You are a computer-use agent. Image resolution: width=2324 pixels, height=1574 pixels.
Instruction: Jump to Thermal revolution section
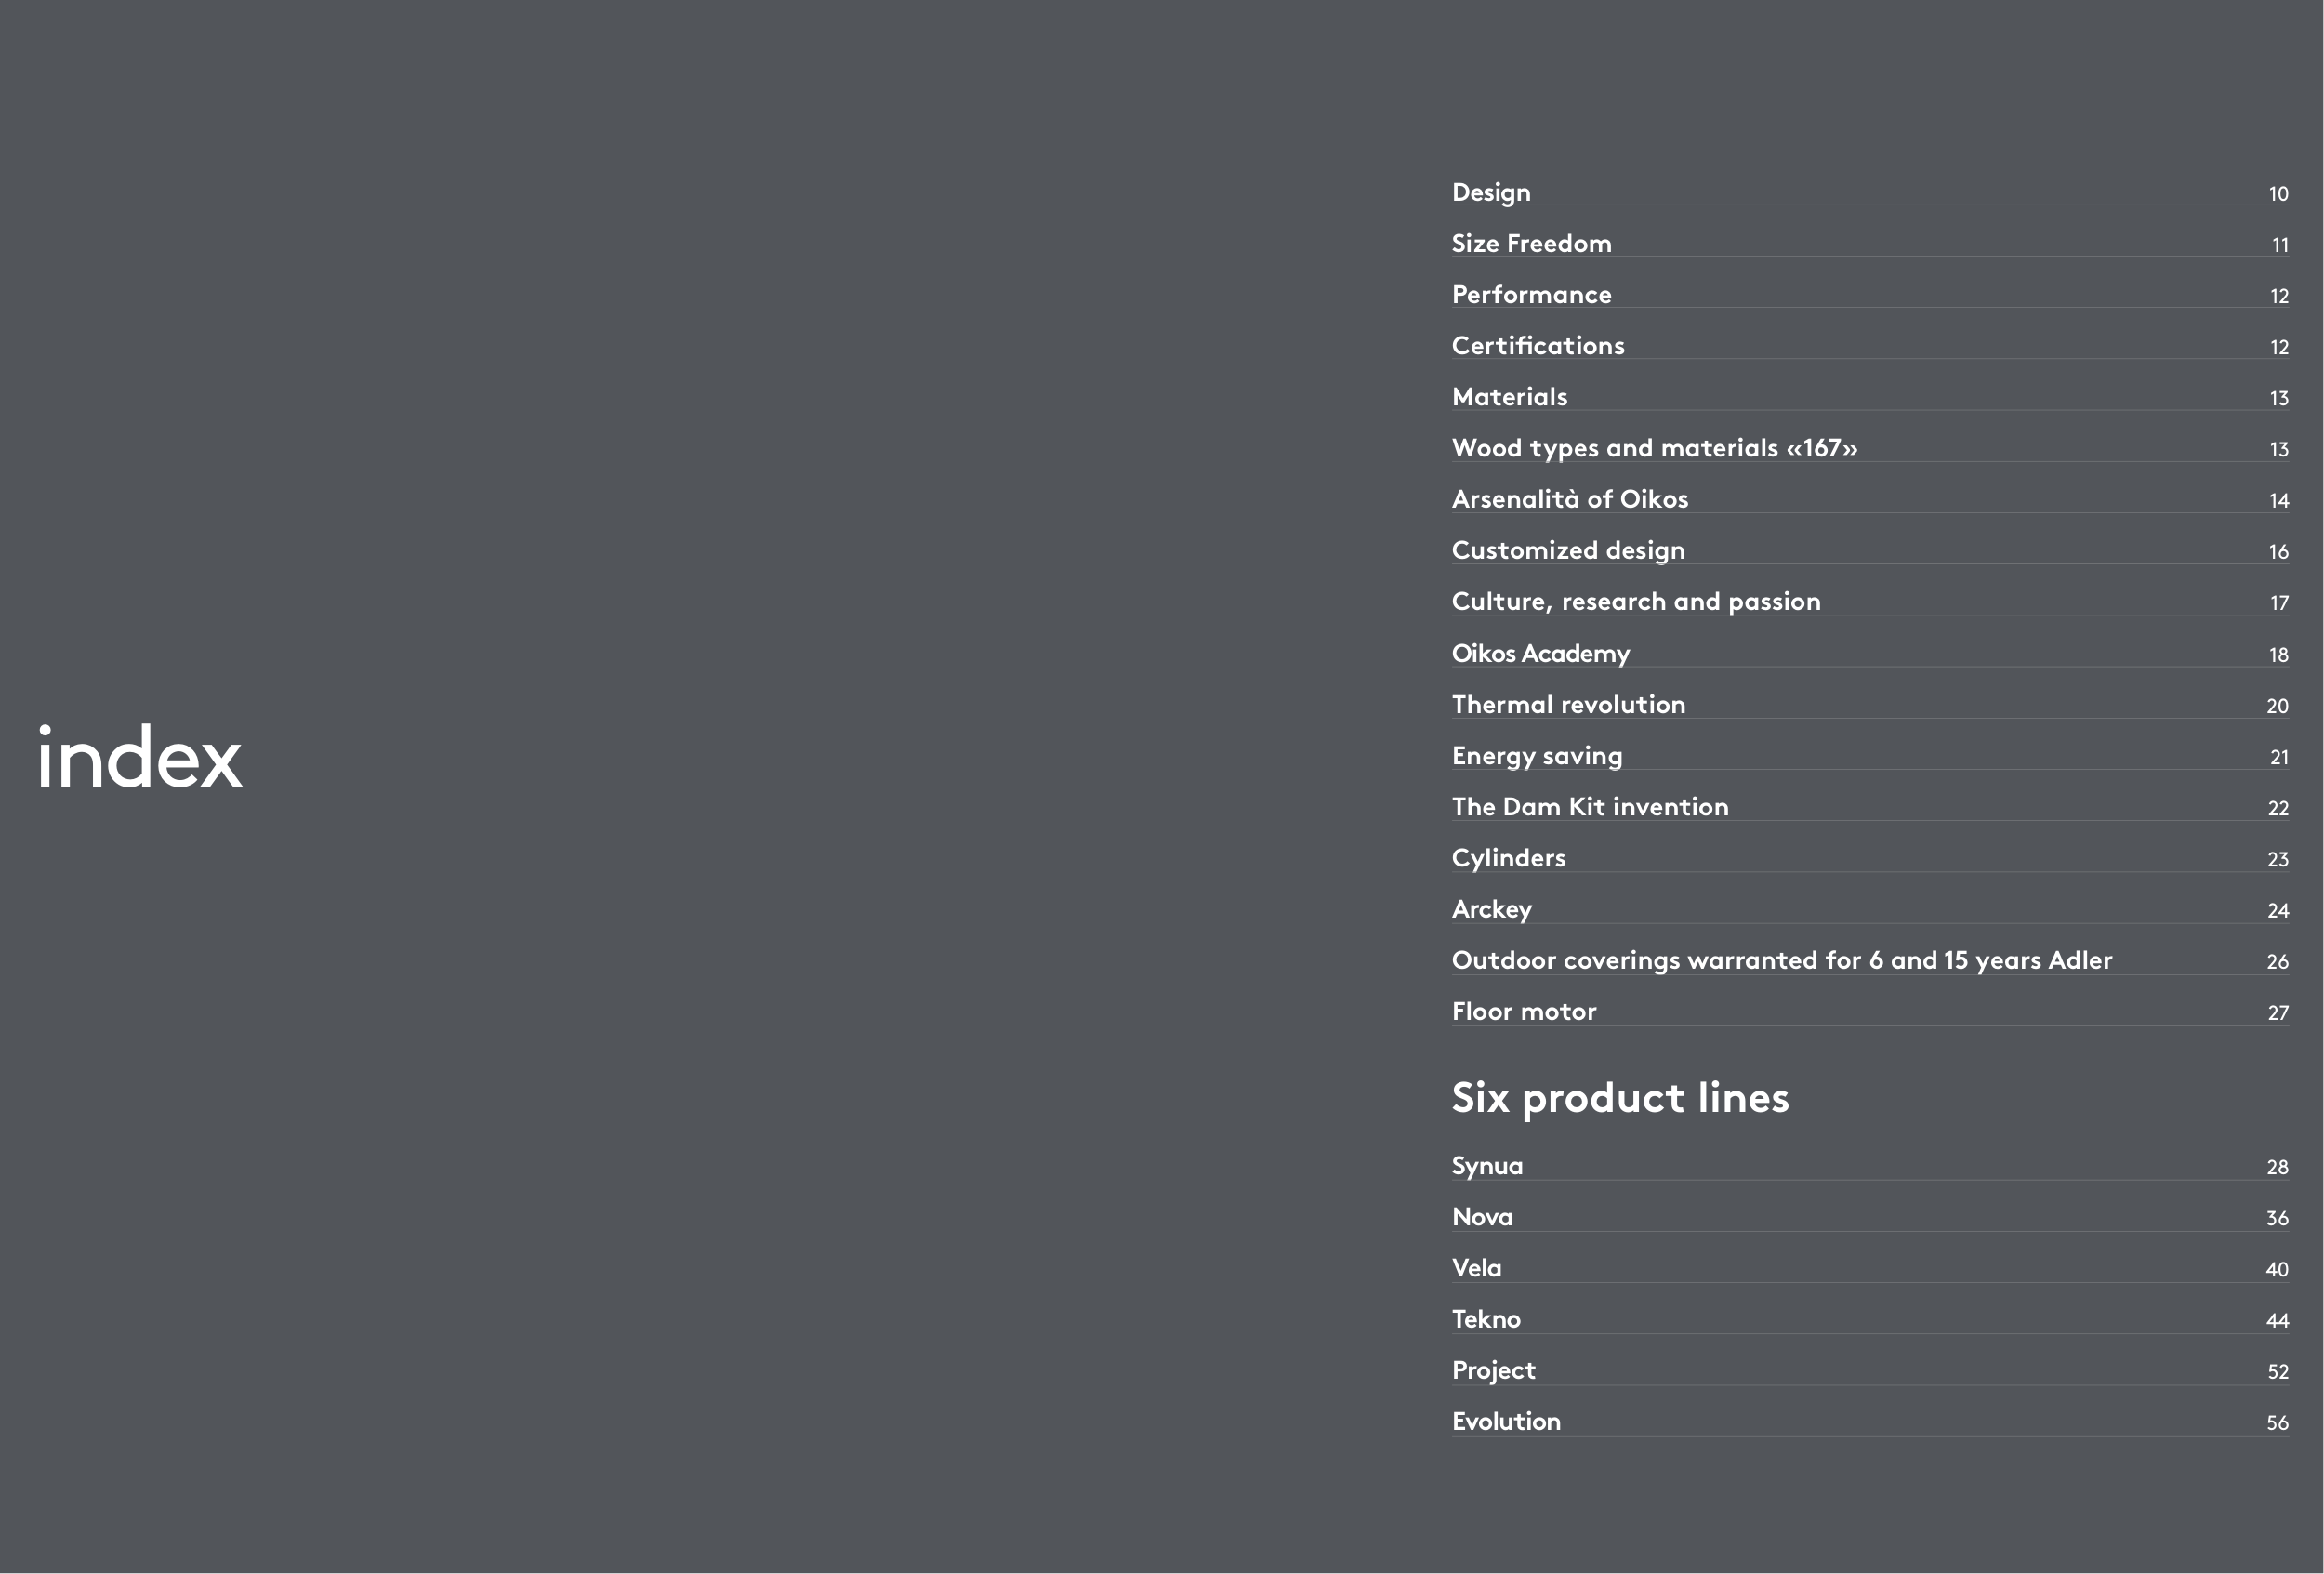pyautogui.click(x=1568, y=704)
